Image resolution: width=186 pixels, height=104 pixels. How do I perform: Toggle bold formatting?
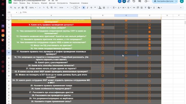(x=84, y=8)
